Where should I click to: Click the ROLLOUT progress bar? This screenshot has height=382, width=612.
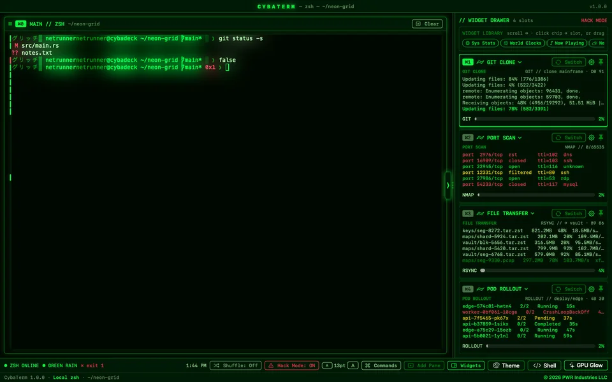pyautogui.click(x=541, y=346)
